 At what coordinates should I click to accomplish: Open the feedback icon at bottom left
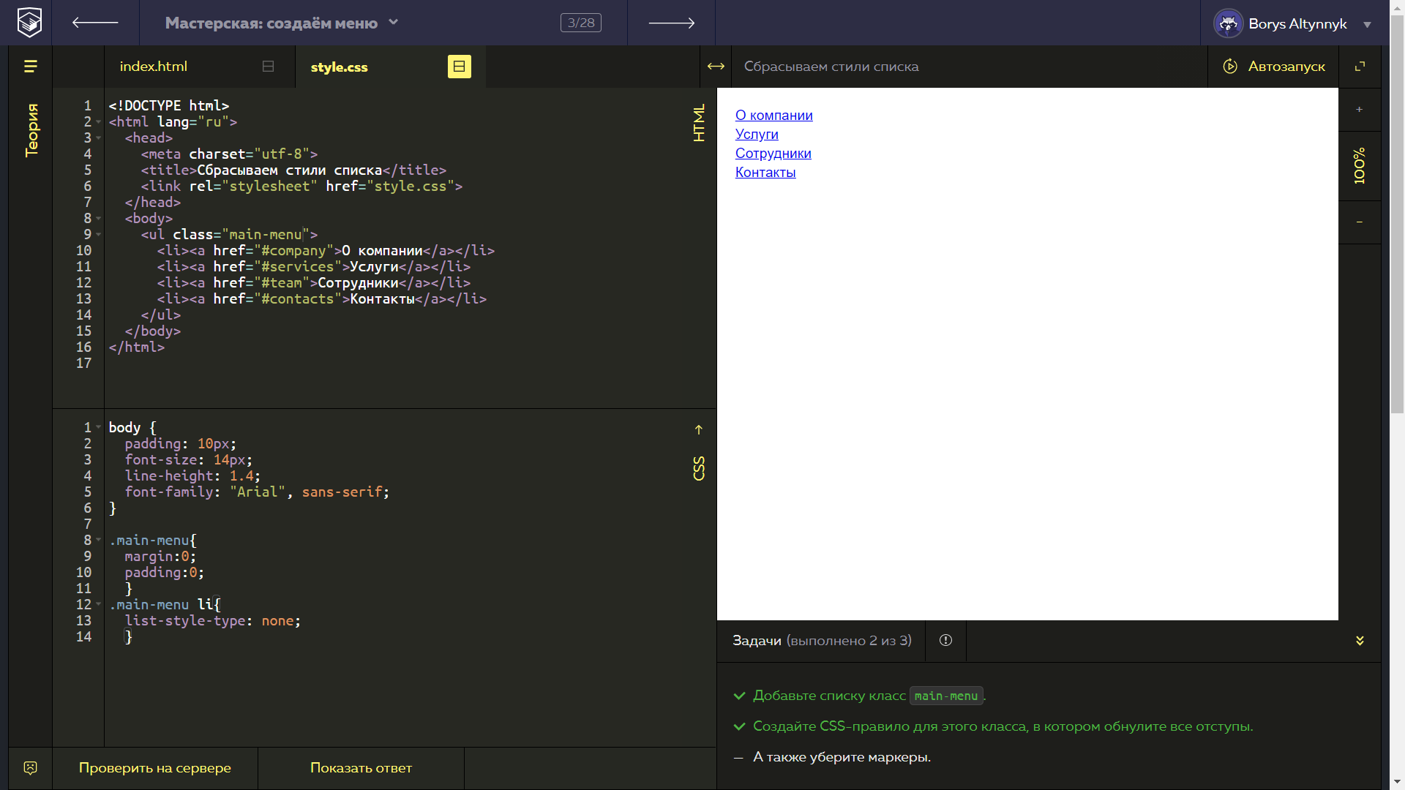click(x=30, y=768)
